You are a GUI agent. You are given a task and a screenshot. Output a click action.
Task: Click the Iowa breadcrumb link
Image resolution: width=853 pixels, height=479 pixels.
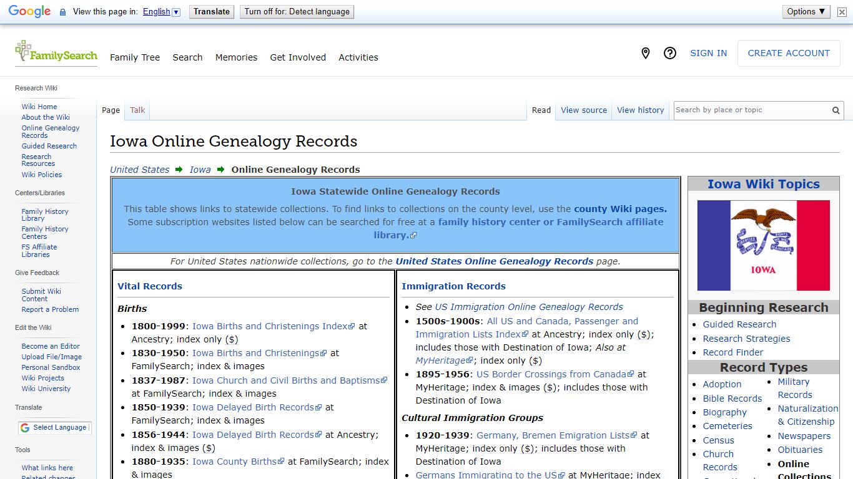[x=200, y=170]
